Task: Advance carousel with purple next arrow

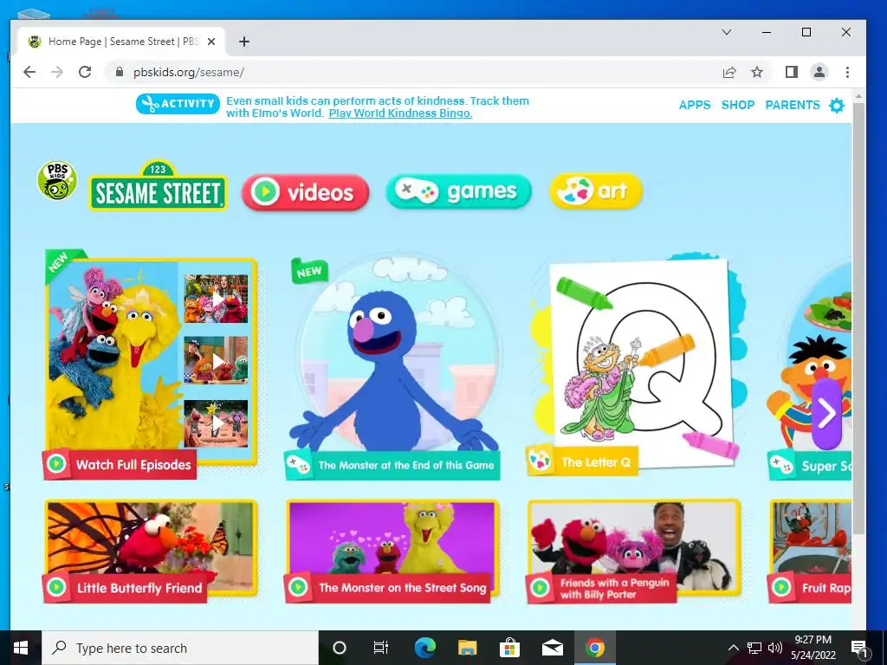Action: [826, 414]
